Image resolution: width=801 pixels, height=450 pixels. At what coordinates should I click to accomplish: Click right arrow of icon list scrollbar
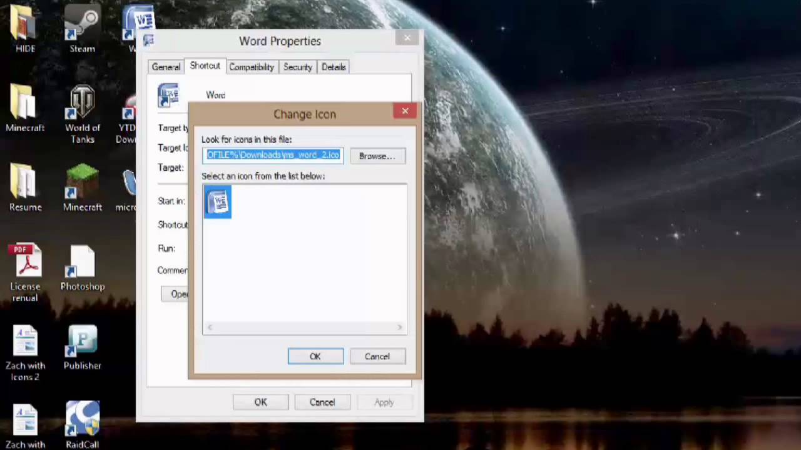pos(400,327)
